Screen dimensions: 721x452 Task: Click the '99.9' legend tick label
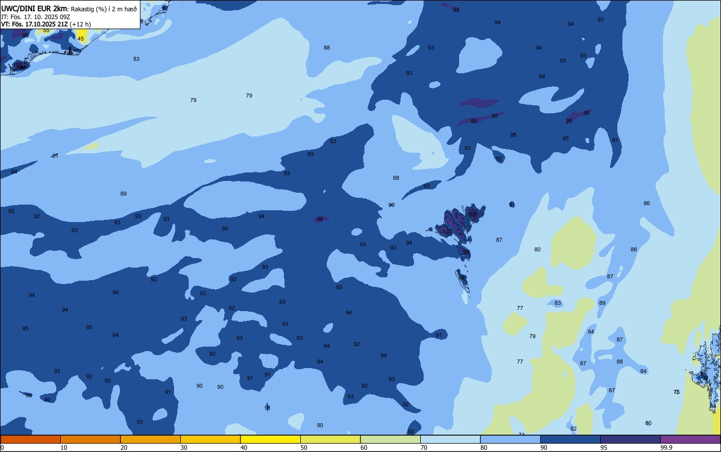click(667, 447)
